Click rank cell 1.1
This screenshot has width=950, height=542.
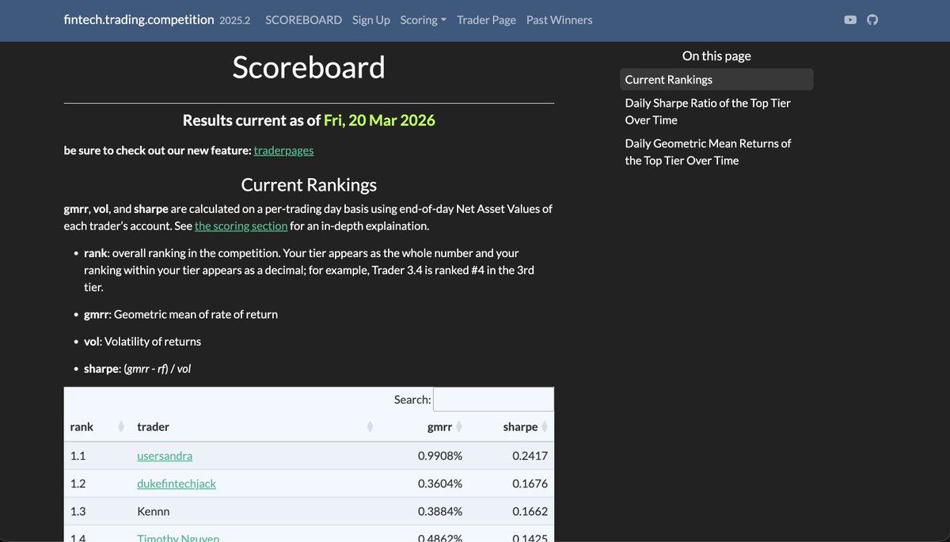click(78, 456)
